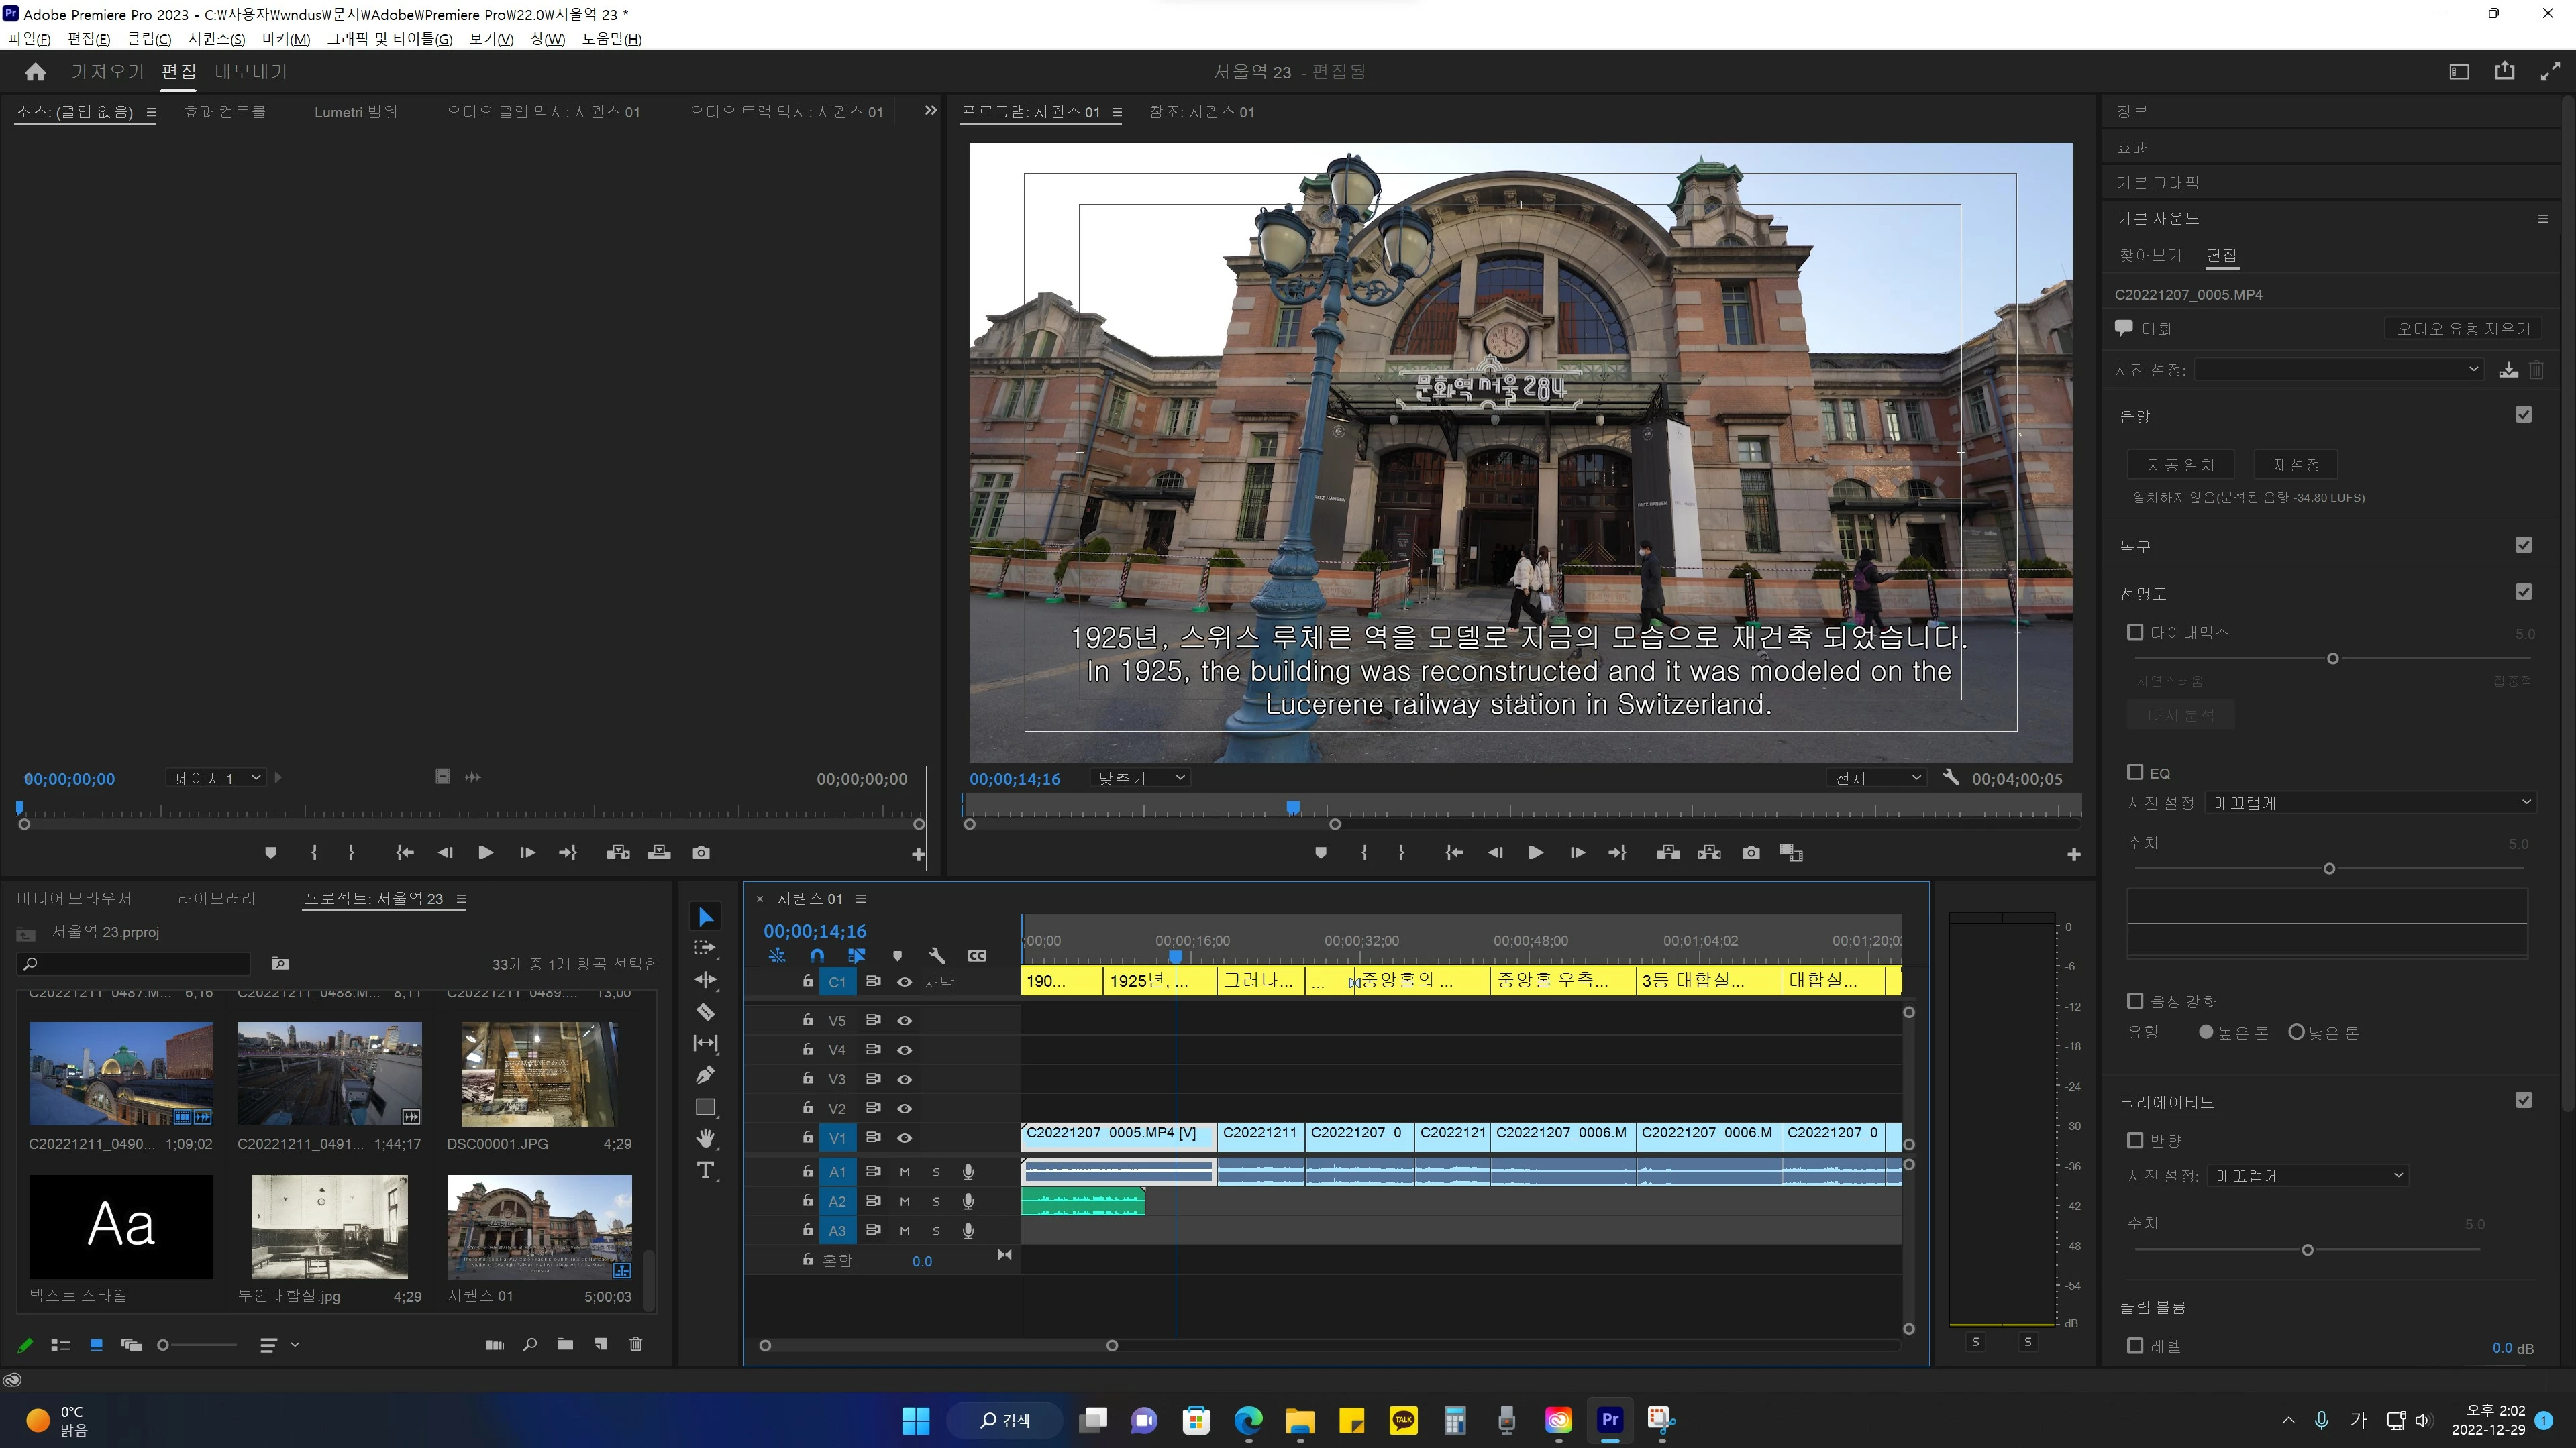
Task: Open the 맞추기 zoom level dropdown
Action: click(x=1139, y=777)
